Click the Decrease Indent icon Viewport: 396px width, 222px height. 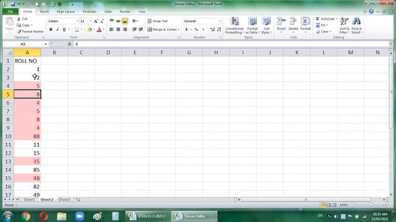(x=134, y=30)
